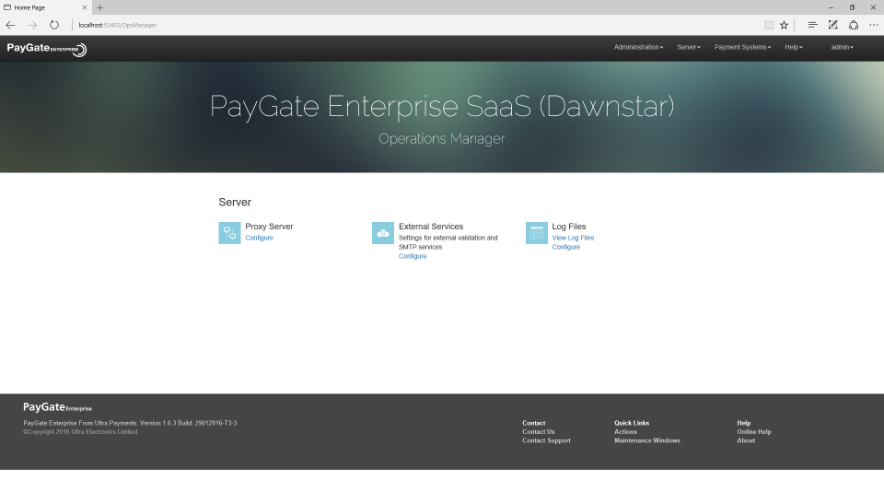Open the admin user dropdown

coord(842,47)
